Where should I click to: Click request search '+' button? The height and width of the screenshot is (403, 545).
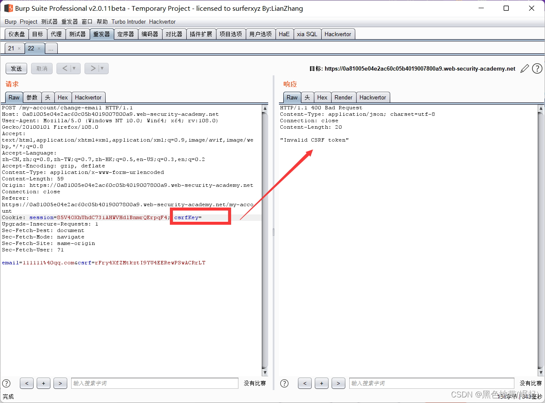(44, 383)
